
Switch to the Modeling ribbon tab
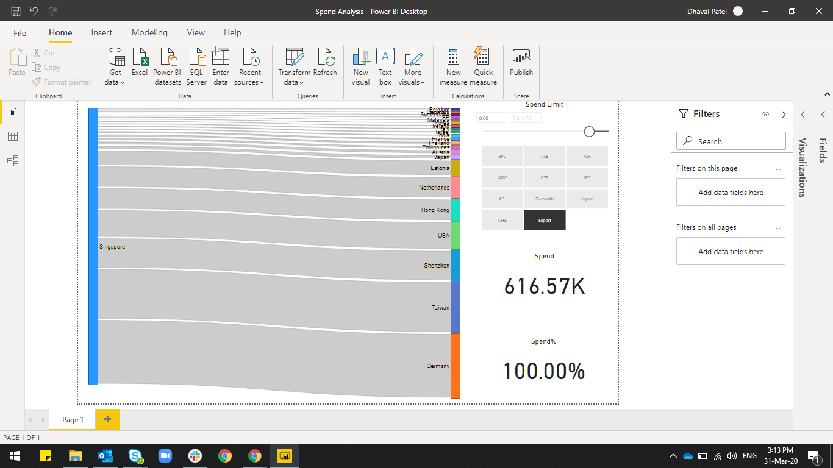click(x=149, y=32)
